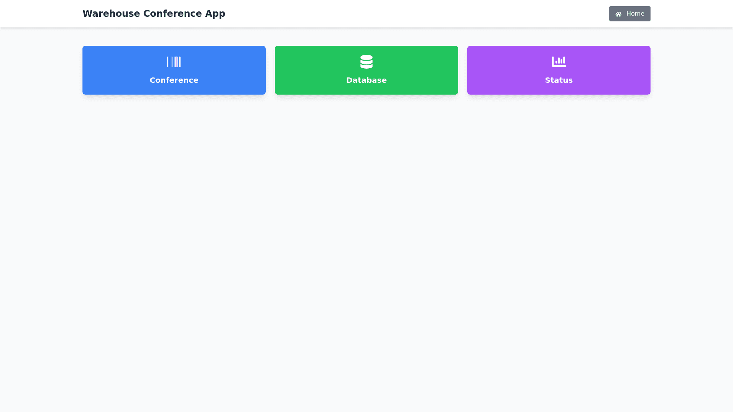Image resolution: width=733 pixels, height=412 pixels.
Task: Navigate to the Database page
Action: pos(366,70)
